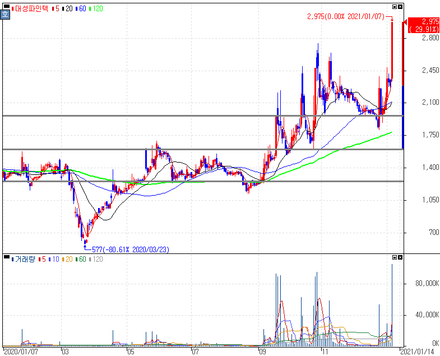The width and height of the screenshot is (440, 356).
Task: Select the volume 5-day average legend
Action: [42, 259]
